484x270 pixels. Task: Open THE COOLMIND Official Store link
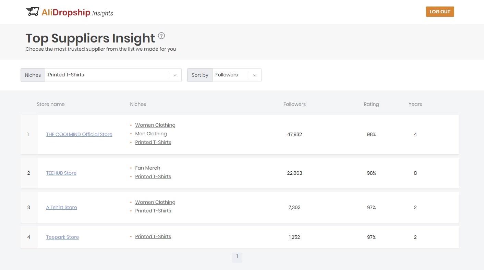coord(79,134)
